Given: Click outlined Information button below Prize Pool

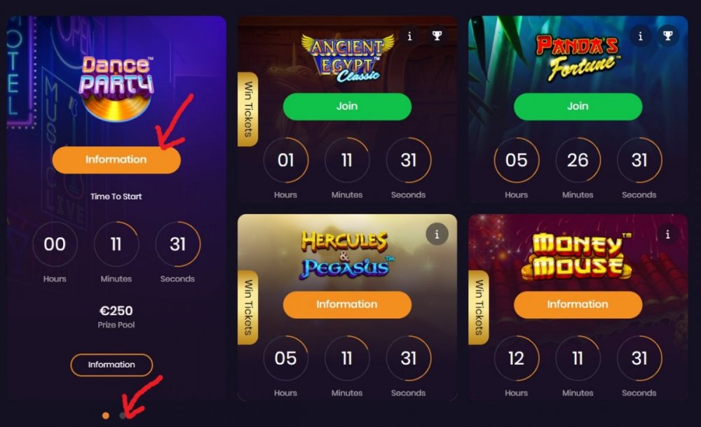Looking at the screenshot, I should coord(111,365).
